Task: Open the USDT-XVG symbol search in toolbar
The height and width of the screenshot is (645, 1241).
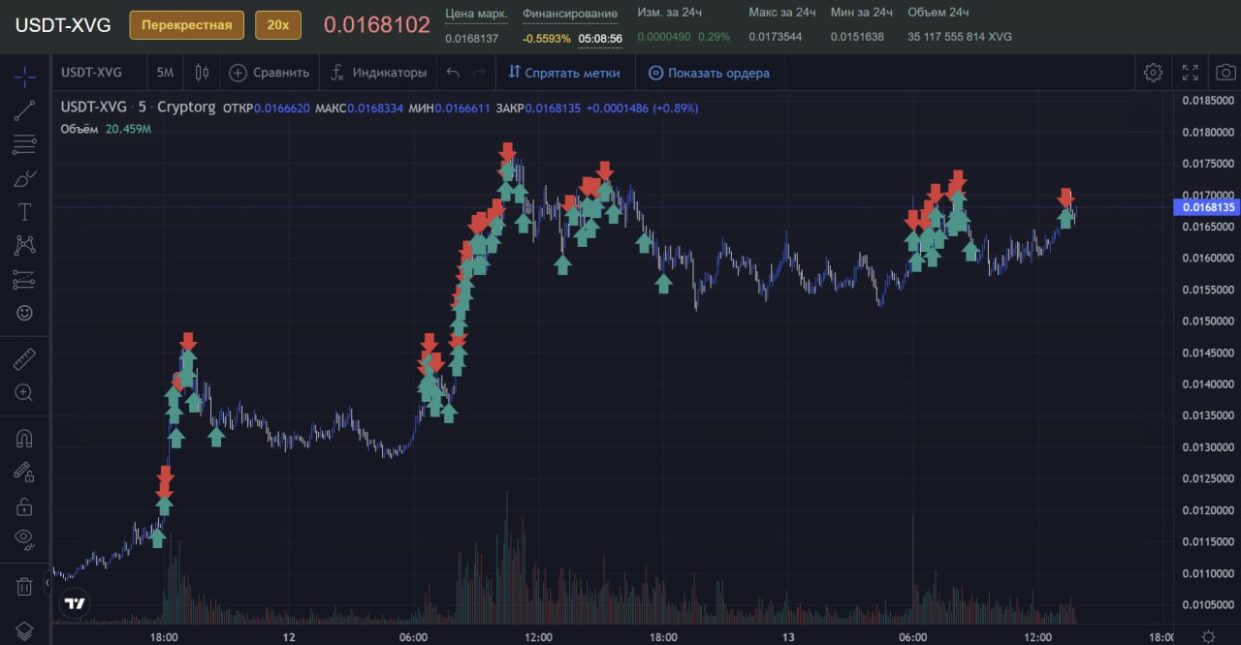Action: click(91, 73)
